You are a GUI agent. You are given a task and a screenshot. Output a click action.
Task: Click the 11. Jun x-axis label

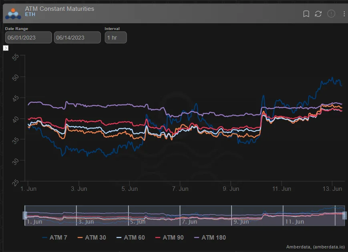(282, 189)
